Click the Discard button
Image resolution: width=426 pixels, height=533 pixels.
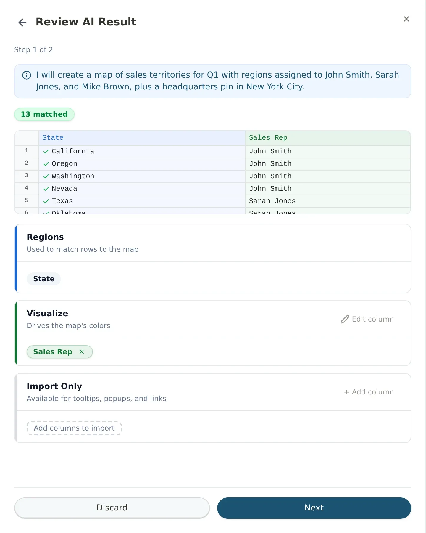tap(112, 508)
